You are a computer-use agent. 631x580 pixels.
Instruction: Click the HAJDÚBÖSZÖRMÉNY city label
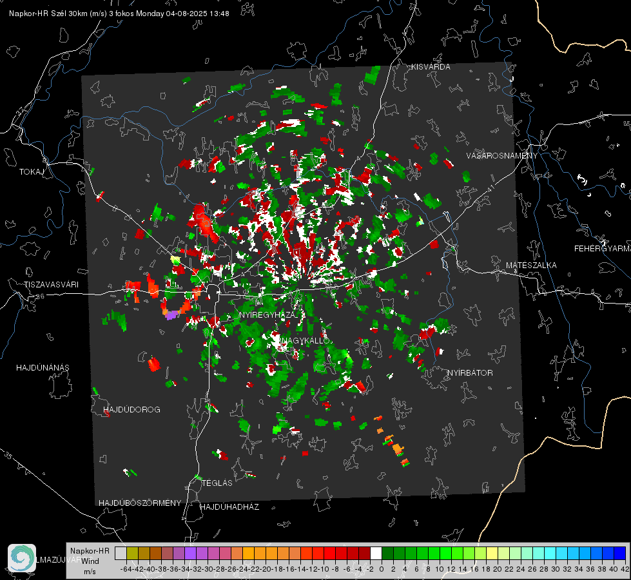point(140,503)
